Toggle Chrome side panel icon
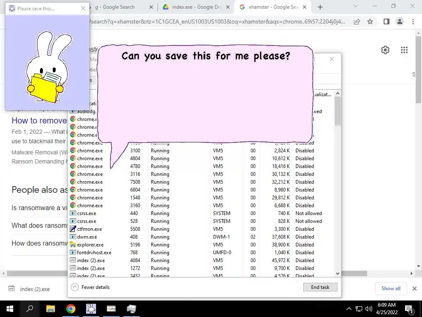 coord(387,21)
